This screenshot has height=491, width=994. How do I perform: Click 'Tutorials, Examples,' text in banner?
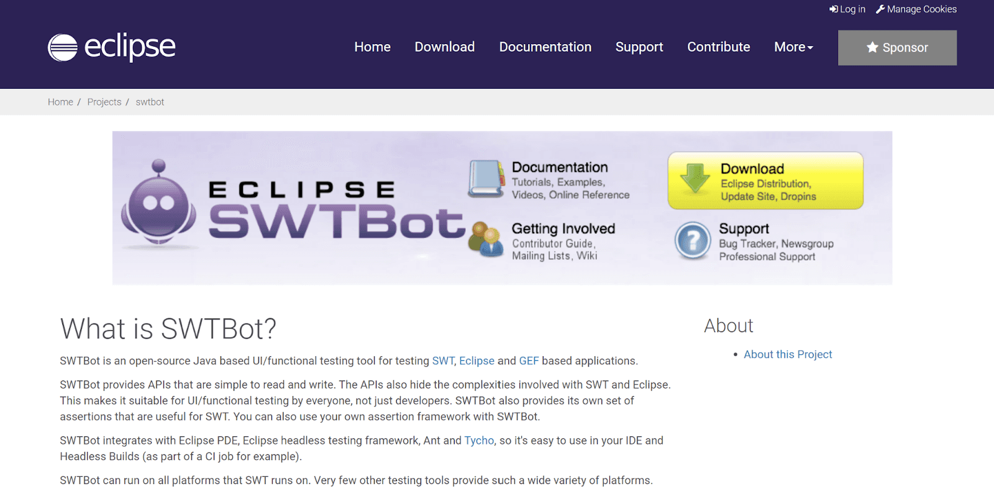coord(559,182)
